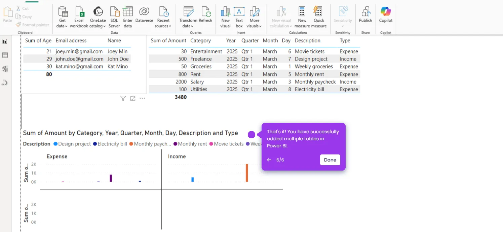Open Copilot pane
The height and width of the screenshot is (232, 503).
[386, 15]
